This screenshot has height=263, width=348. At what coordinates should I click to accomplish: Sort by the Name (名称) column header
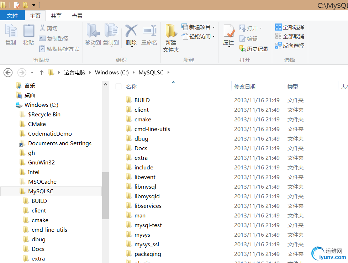pos(131,86)
